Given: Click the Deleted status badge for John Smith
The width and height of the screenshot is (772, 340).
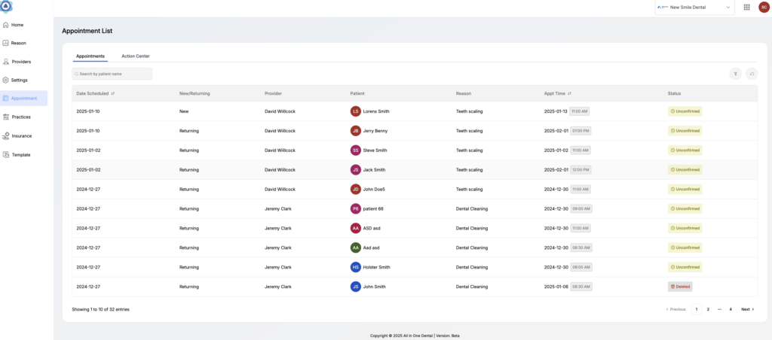Looking at the screenshot, I should (x=680, y=287).
